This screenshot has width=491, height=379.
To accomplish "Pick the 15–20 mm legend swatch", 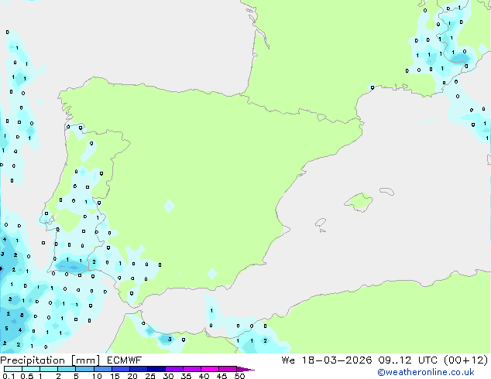I will 120,369.
